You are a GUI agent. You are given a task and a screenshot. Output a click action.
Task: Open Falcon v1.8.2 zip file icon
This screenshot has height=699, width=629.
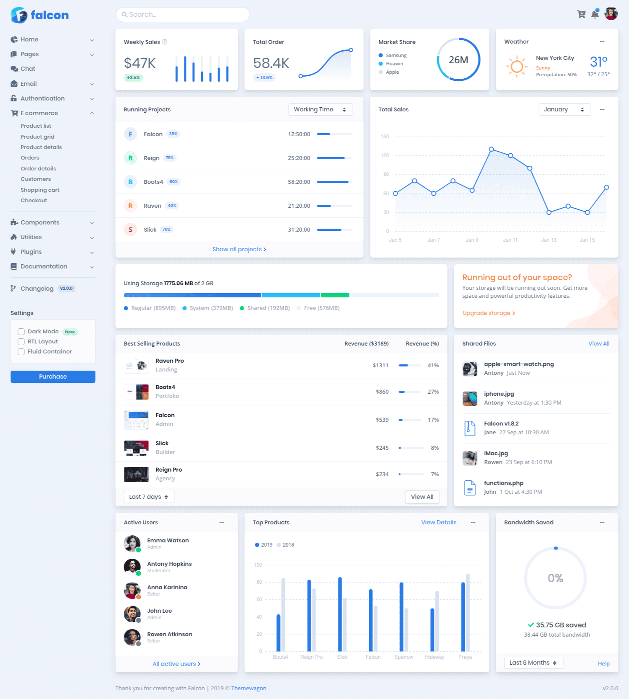(x=470, y=428)
